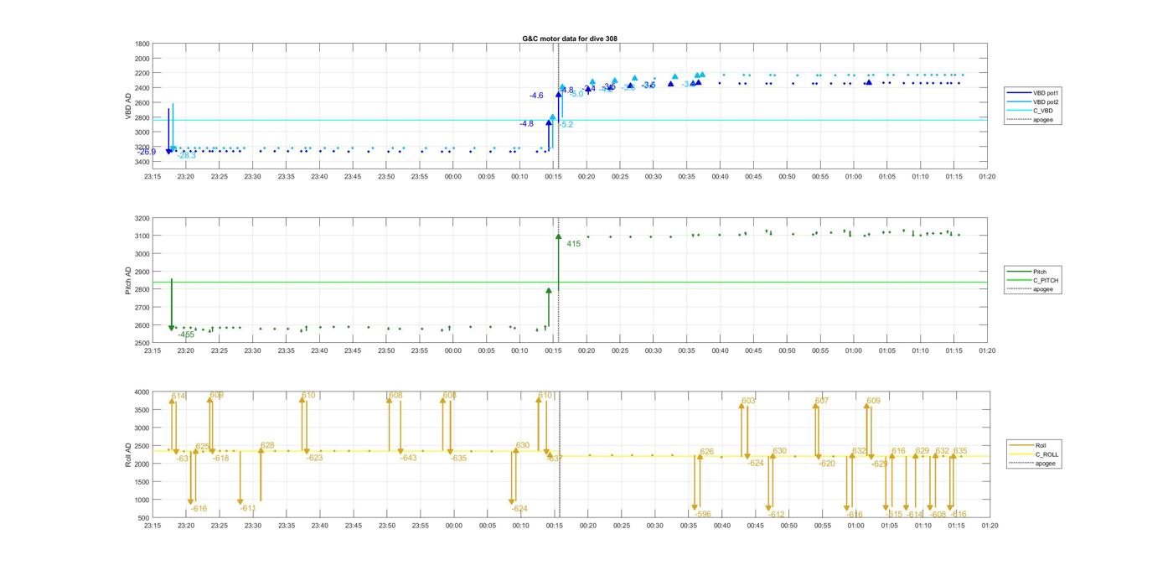Click the "-4.6" VBD data label
Screen dimensions: 1173x581
(x=536, y=96)
